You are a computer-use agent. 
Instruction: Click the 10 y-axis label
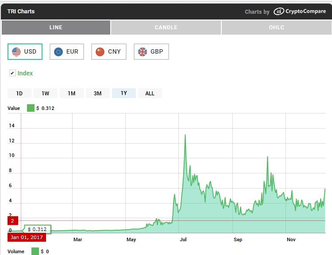12,155
